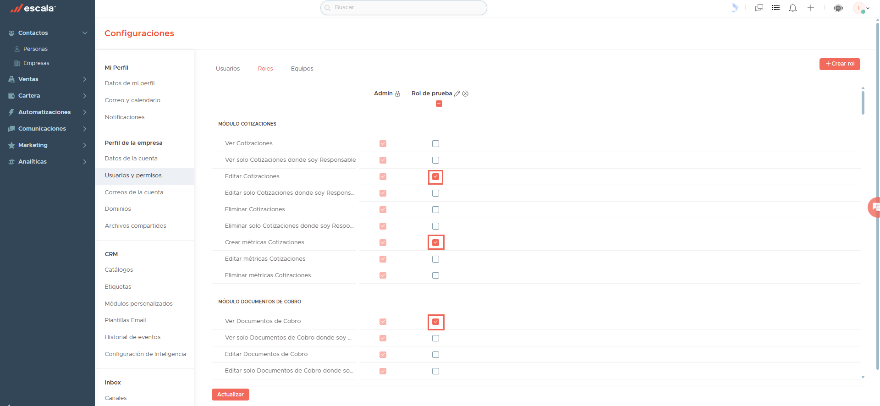Click the Marketing star icon
Viewport: 880px width, 406px height.
click(11, 145)
